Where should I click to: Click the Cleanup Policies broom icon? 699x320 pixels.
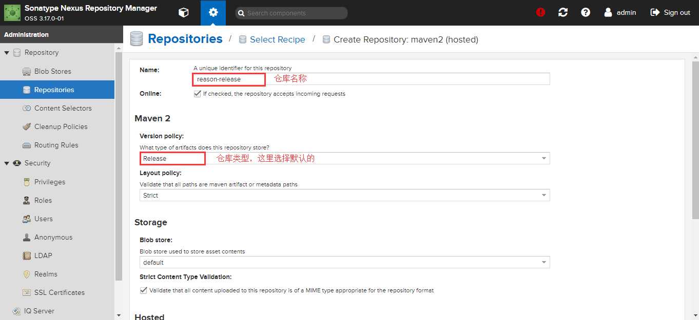(27, 126)
